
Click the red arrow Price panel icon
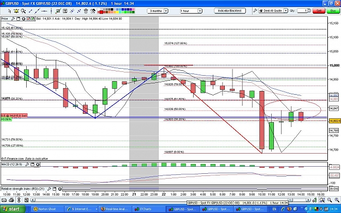coord(28,19)
